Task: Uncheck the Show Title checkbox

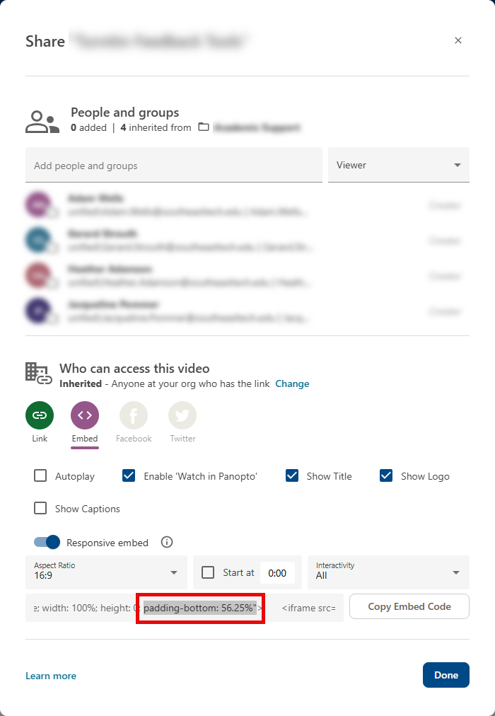Action: pyautogui.click(x=292, y=476)
